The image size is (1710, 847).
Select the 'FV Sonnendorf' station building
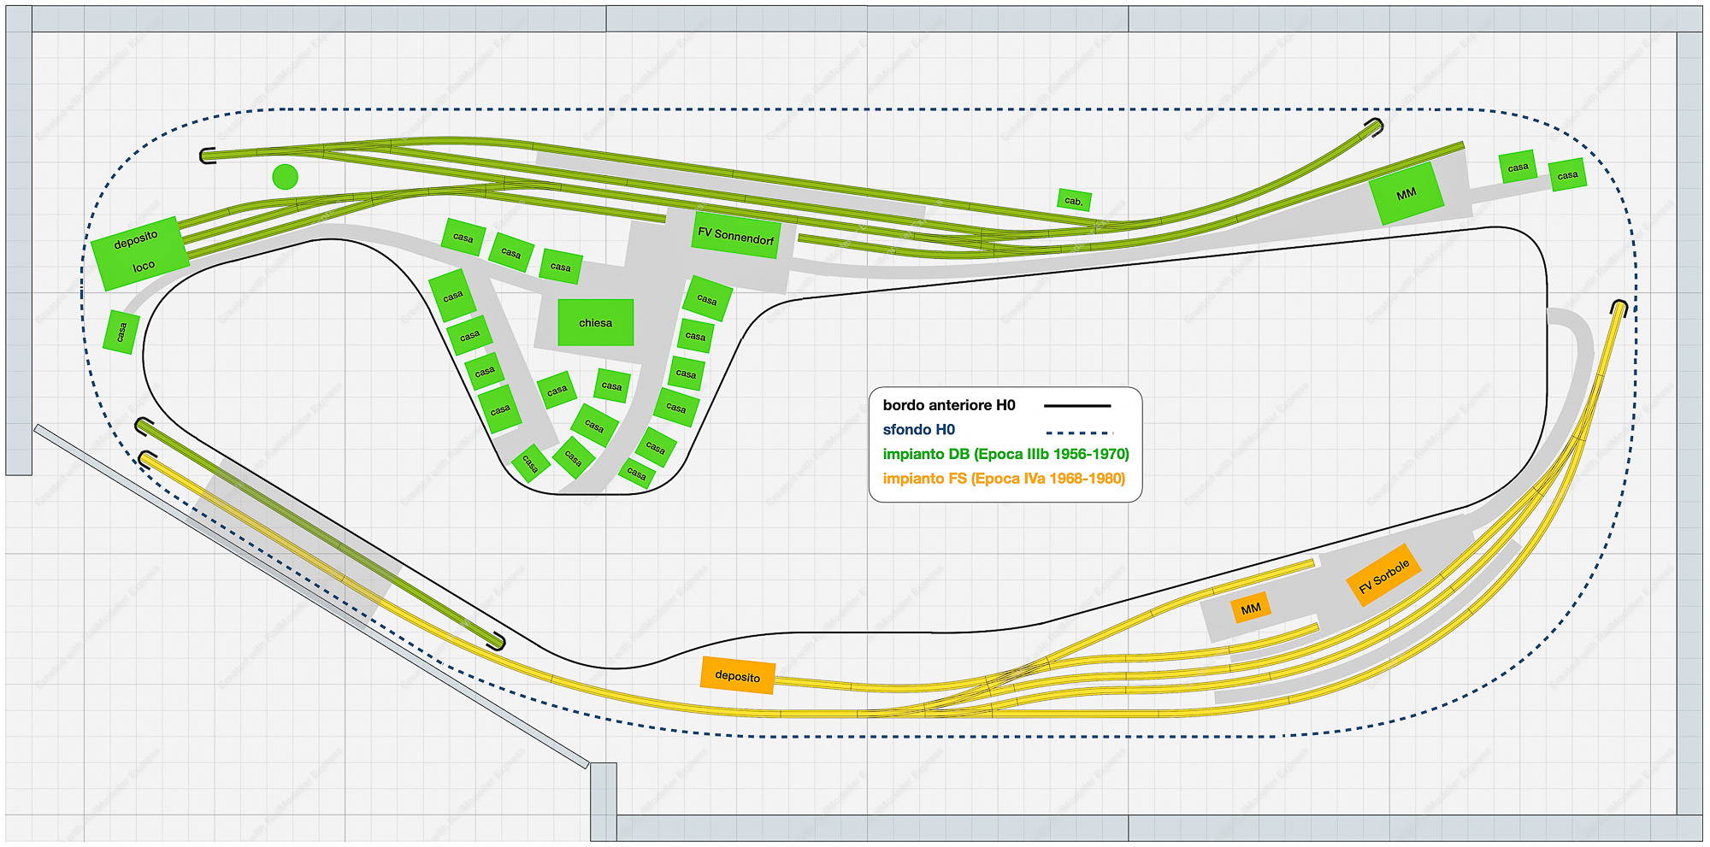(x=735, y=236)
